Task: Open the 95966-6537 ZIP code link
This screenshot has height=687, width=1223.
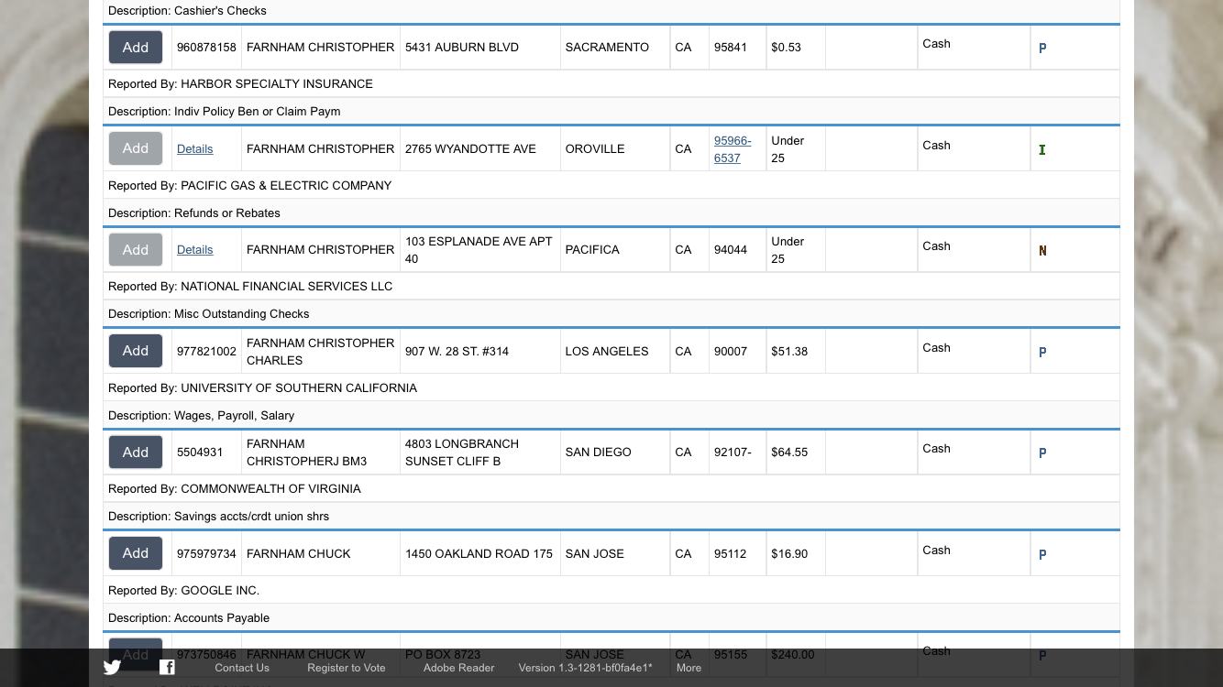Action: point(733,149)
